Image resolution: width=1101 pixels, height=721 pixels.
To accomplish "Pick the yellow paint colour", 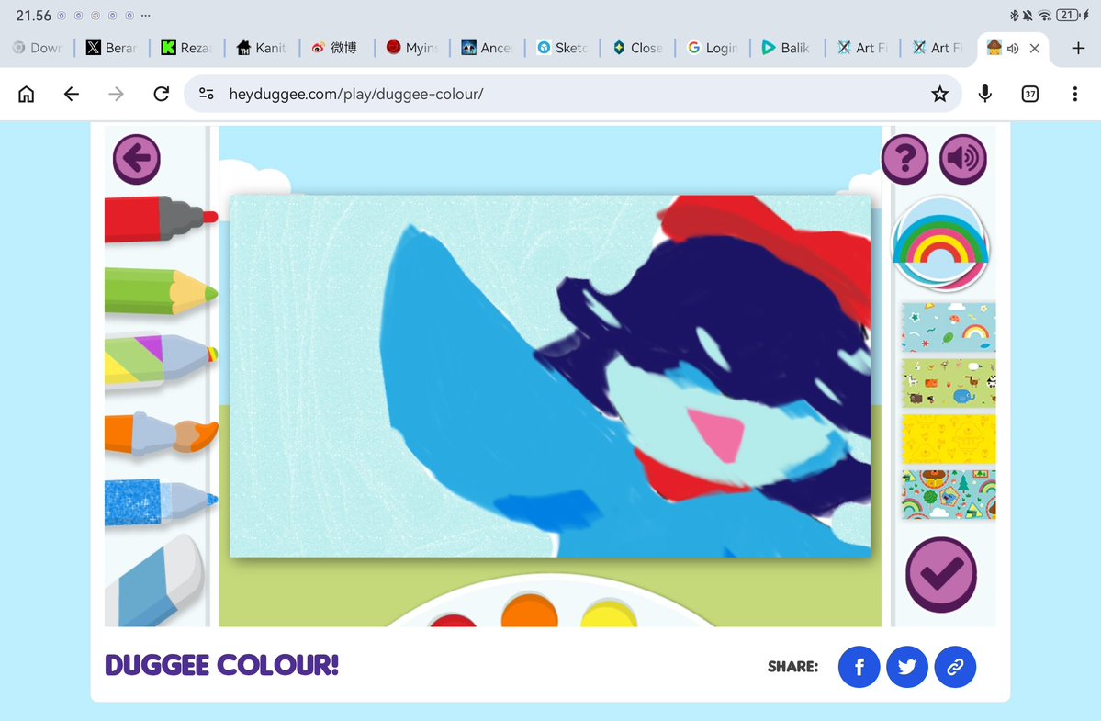I will click(609, 613).
